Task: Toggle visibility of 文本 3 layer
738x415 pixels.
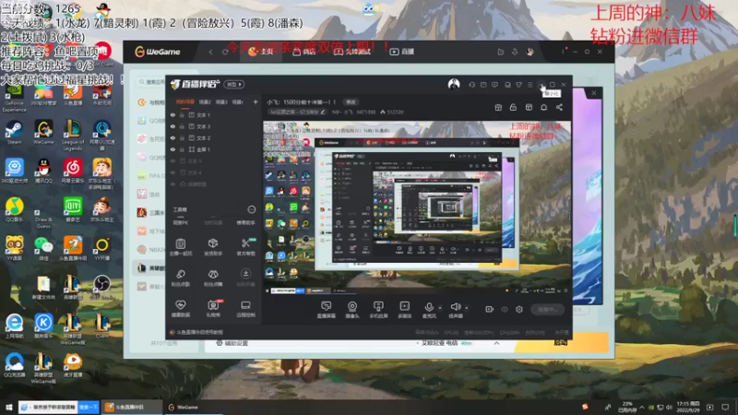Action: pos(173,126)
